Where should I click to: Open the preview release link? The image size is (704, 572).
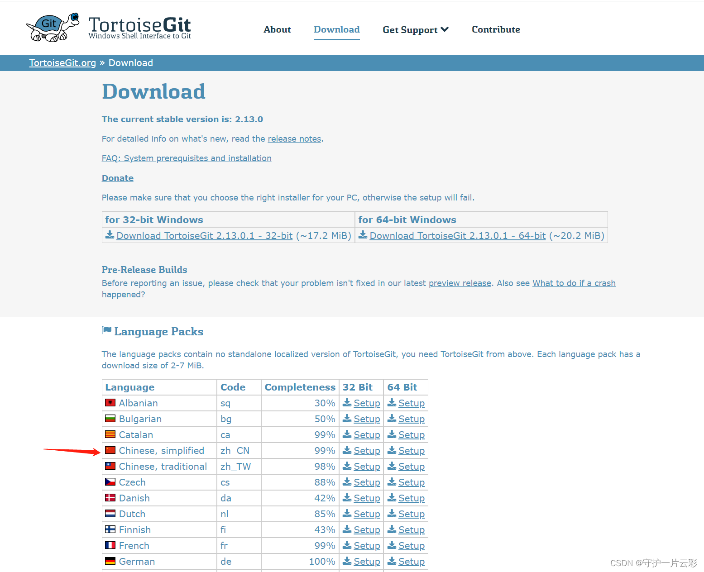tap(460, 283)
